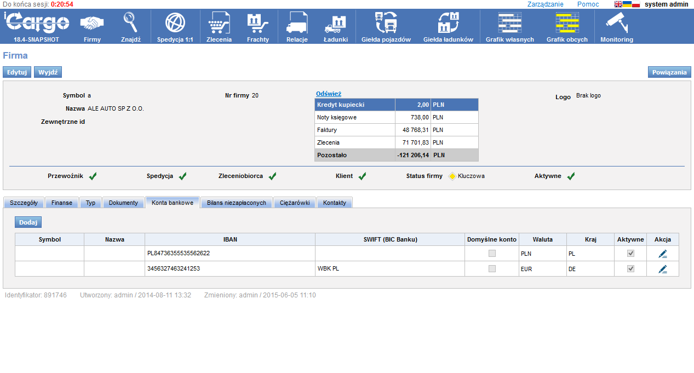Open the Bilans niezapłaconych tab

click(x=237, y=203)
